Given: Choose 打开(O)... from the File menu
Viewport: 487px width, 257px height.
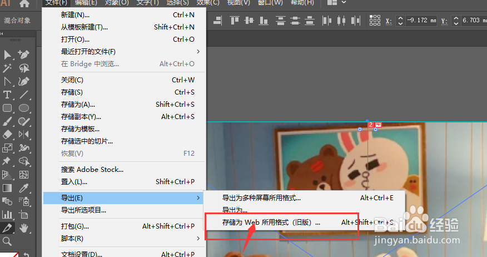Looking at the screenshot, I should [125, 39].
